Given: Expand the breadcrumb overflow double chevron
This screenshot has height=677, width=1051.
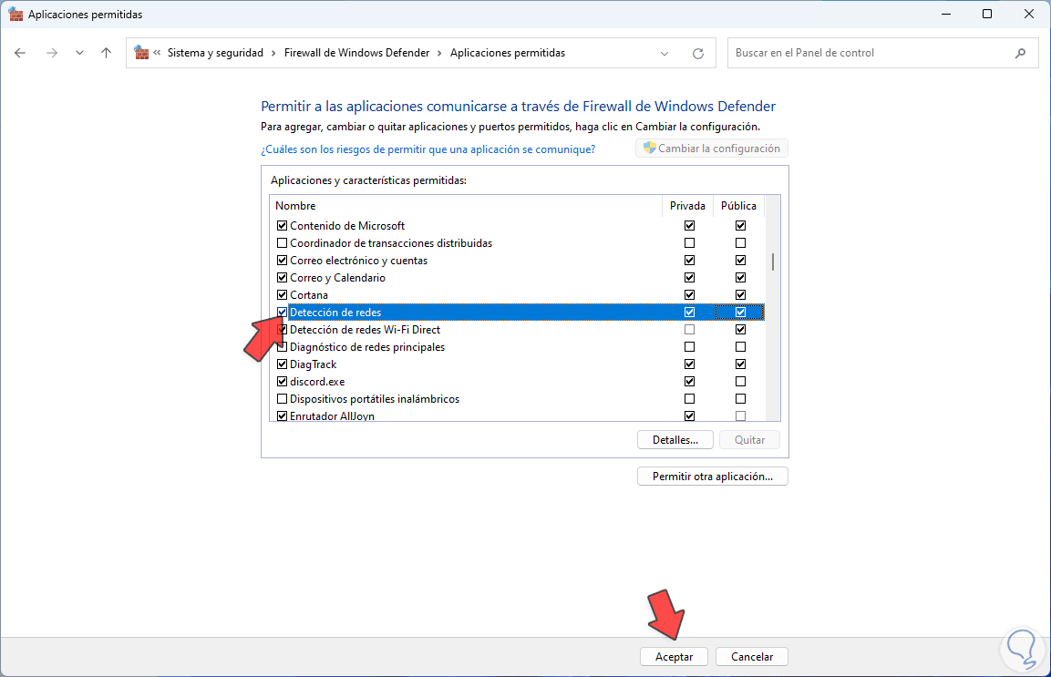Looking at the screenshot, I should pyautogui.click(x=157, y=53).
